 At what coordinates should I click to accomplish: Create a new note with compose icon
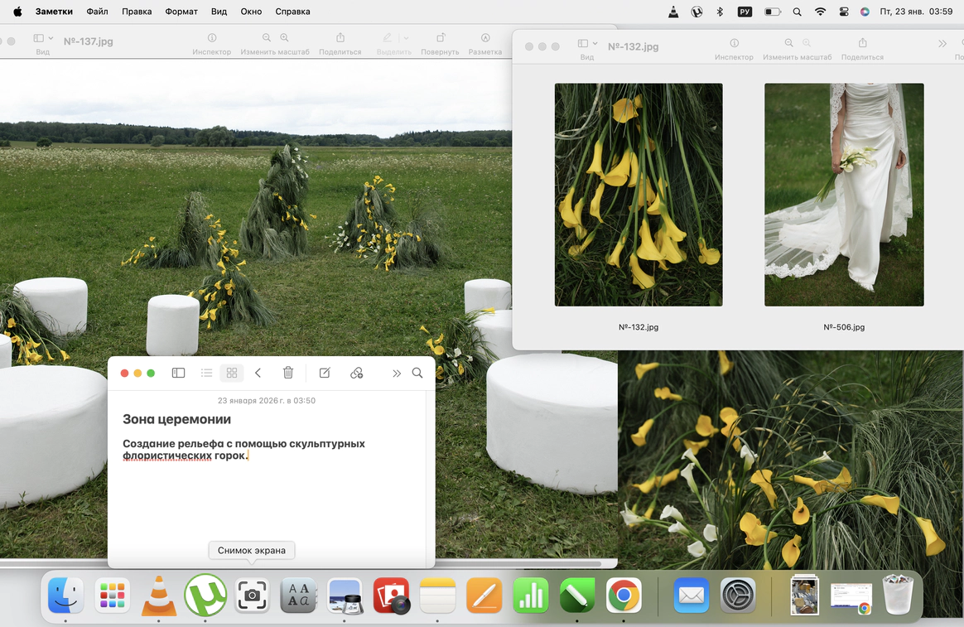[325, 373]
